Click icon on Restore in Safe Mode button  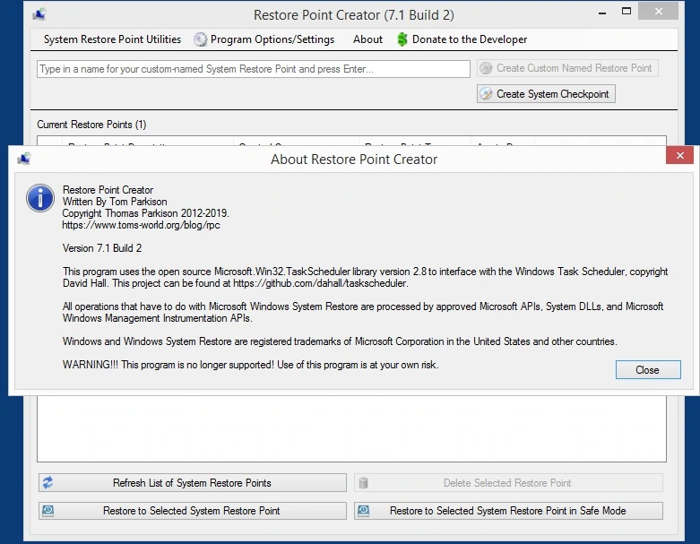(x=363, y=511)
